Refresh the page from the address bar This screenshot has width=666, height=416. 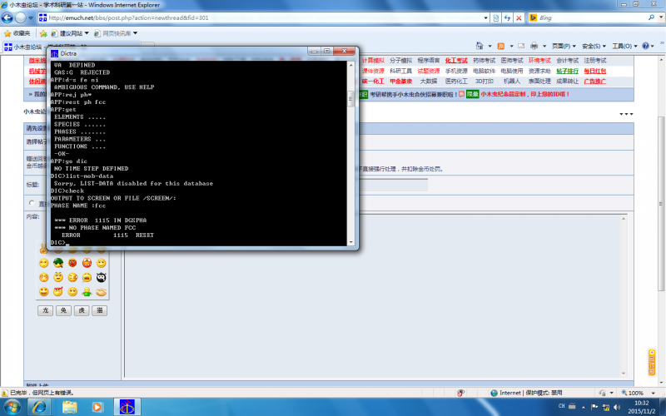pos(507,17)
